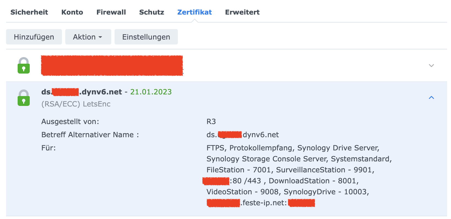The image size is (451, 219).
Task: Click the lock icon of dynv6.net certificate
Action: click(24, 98)
